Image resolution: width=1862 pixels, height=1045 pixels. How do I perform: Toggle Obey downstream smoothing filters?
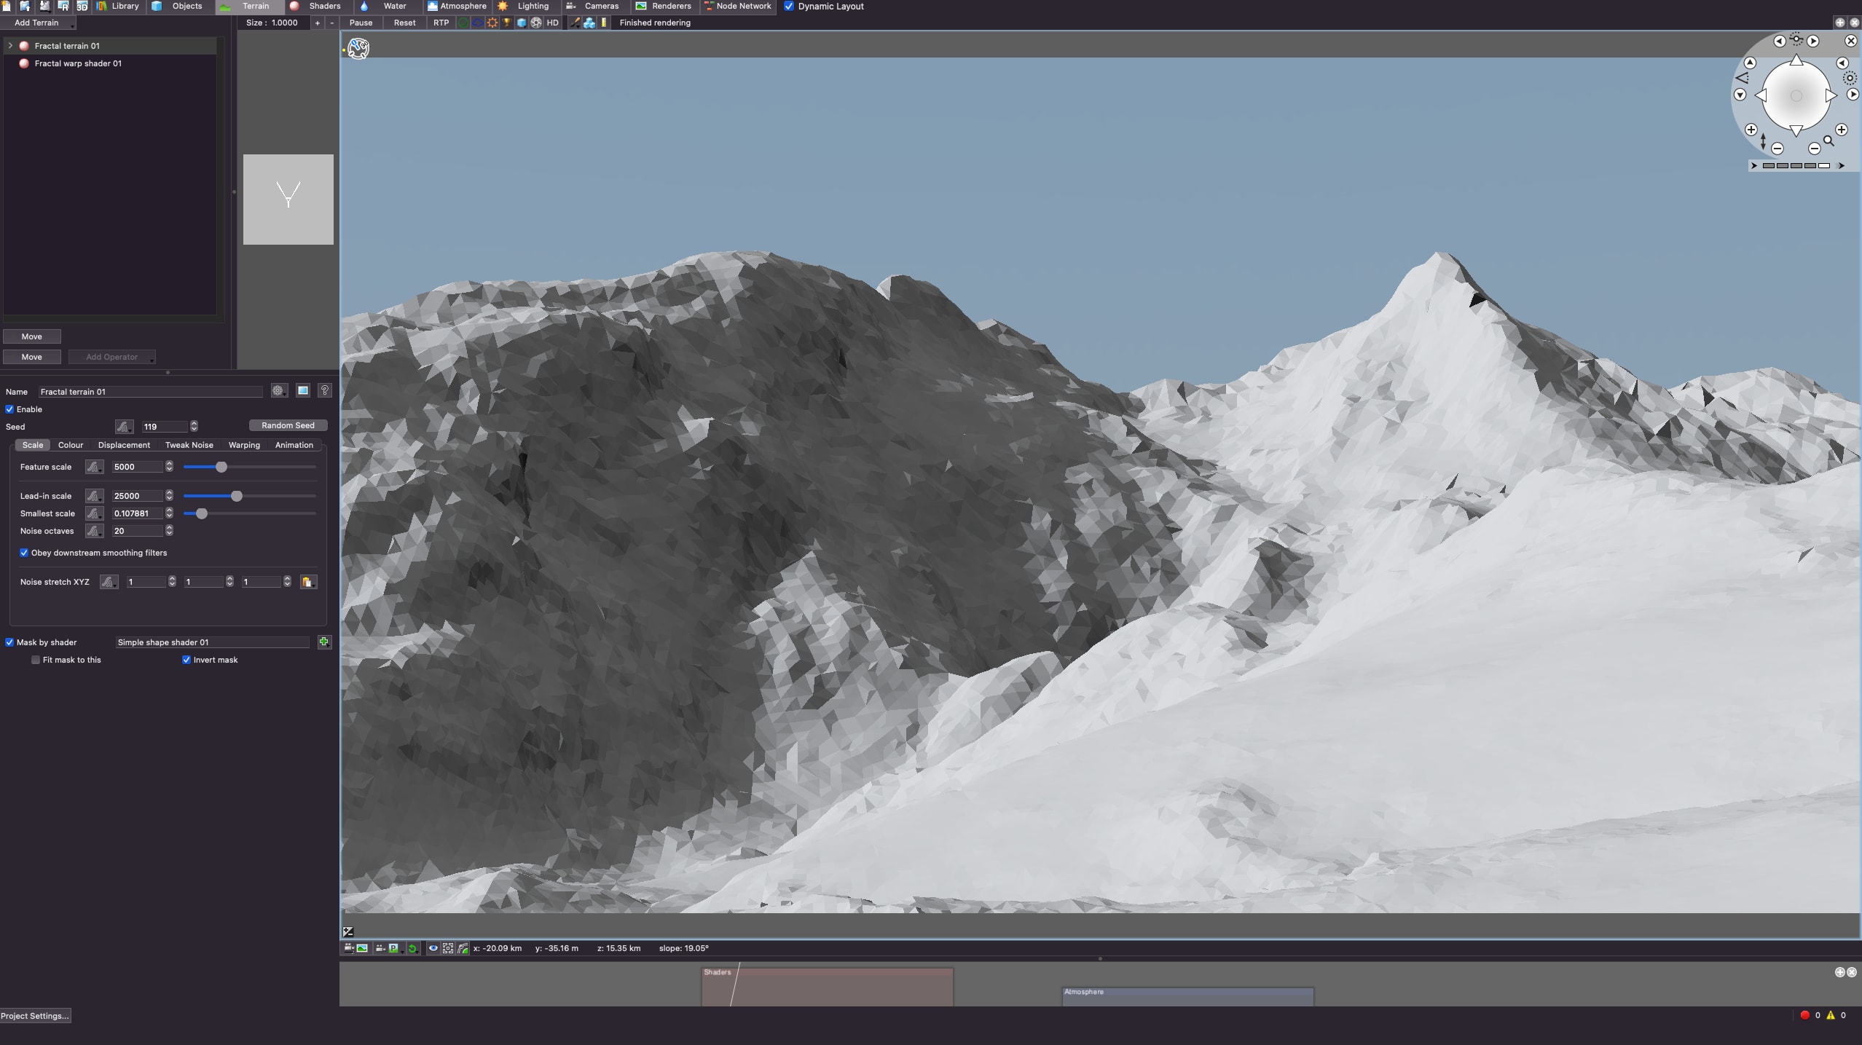(x=24, y=553)
